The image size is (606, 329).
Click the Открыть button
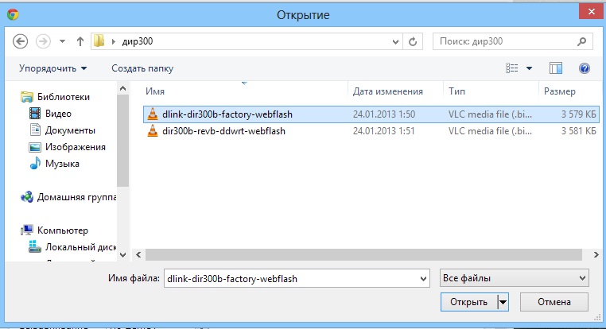tap(468, 302)
